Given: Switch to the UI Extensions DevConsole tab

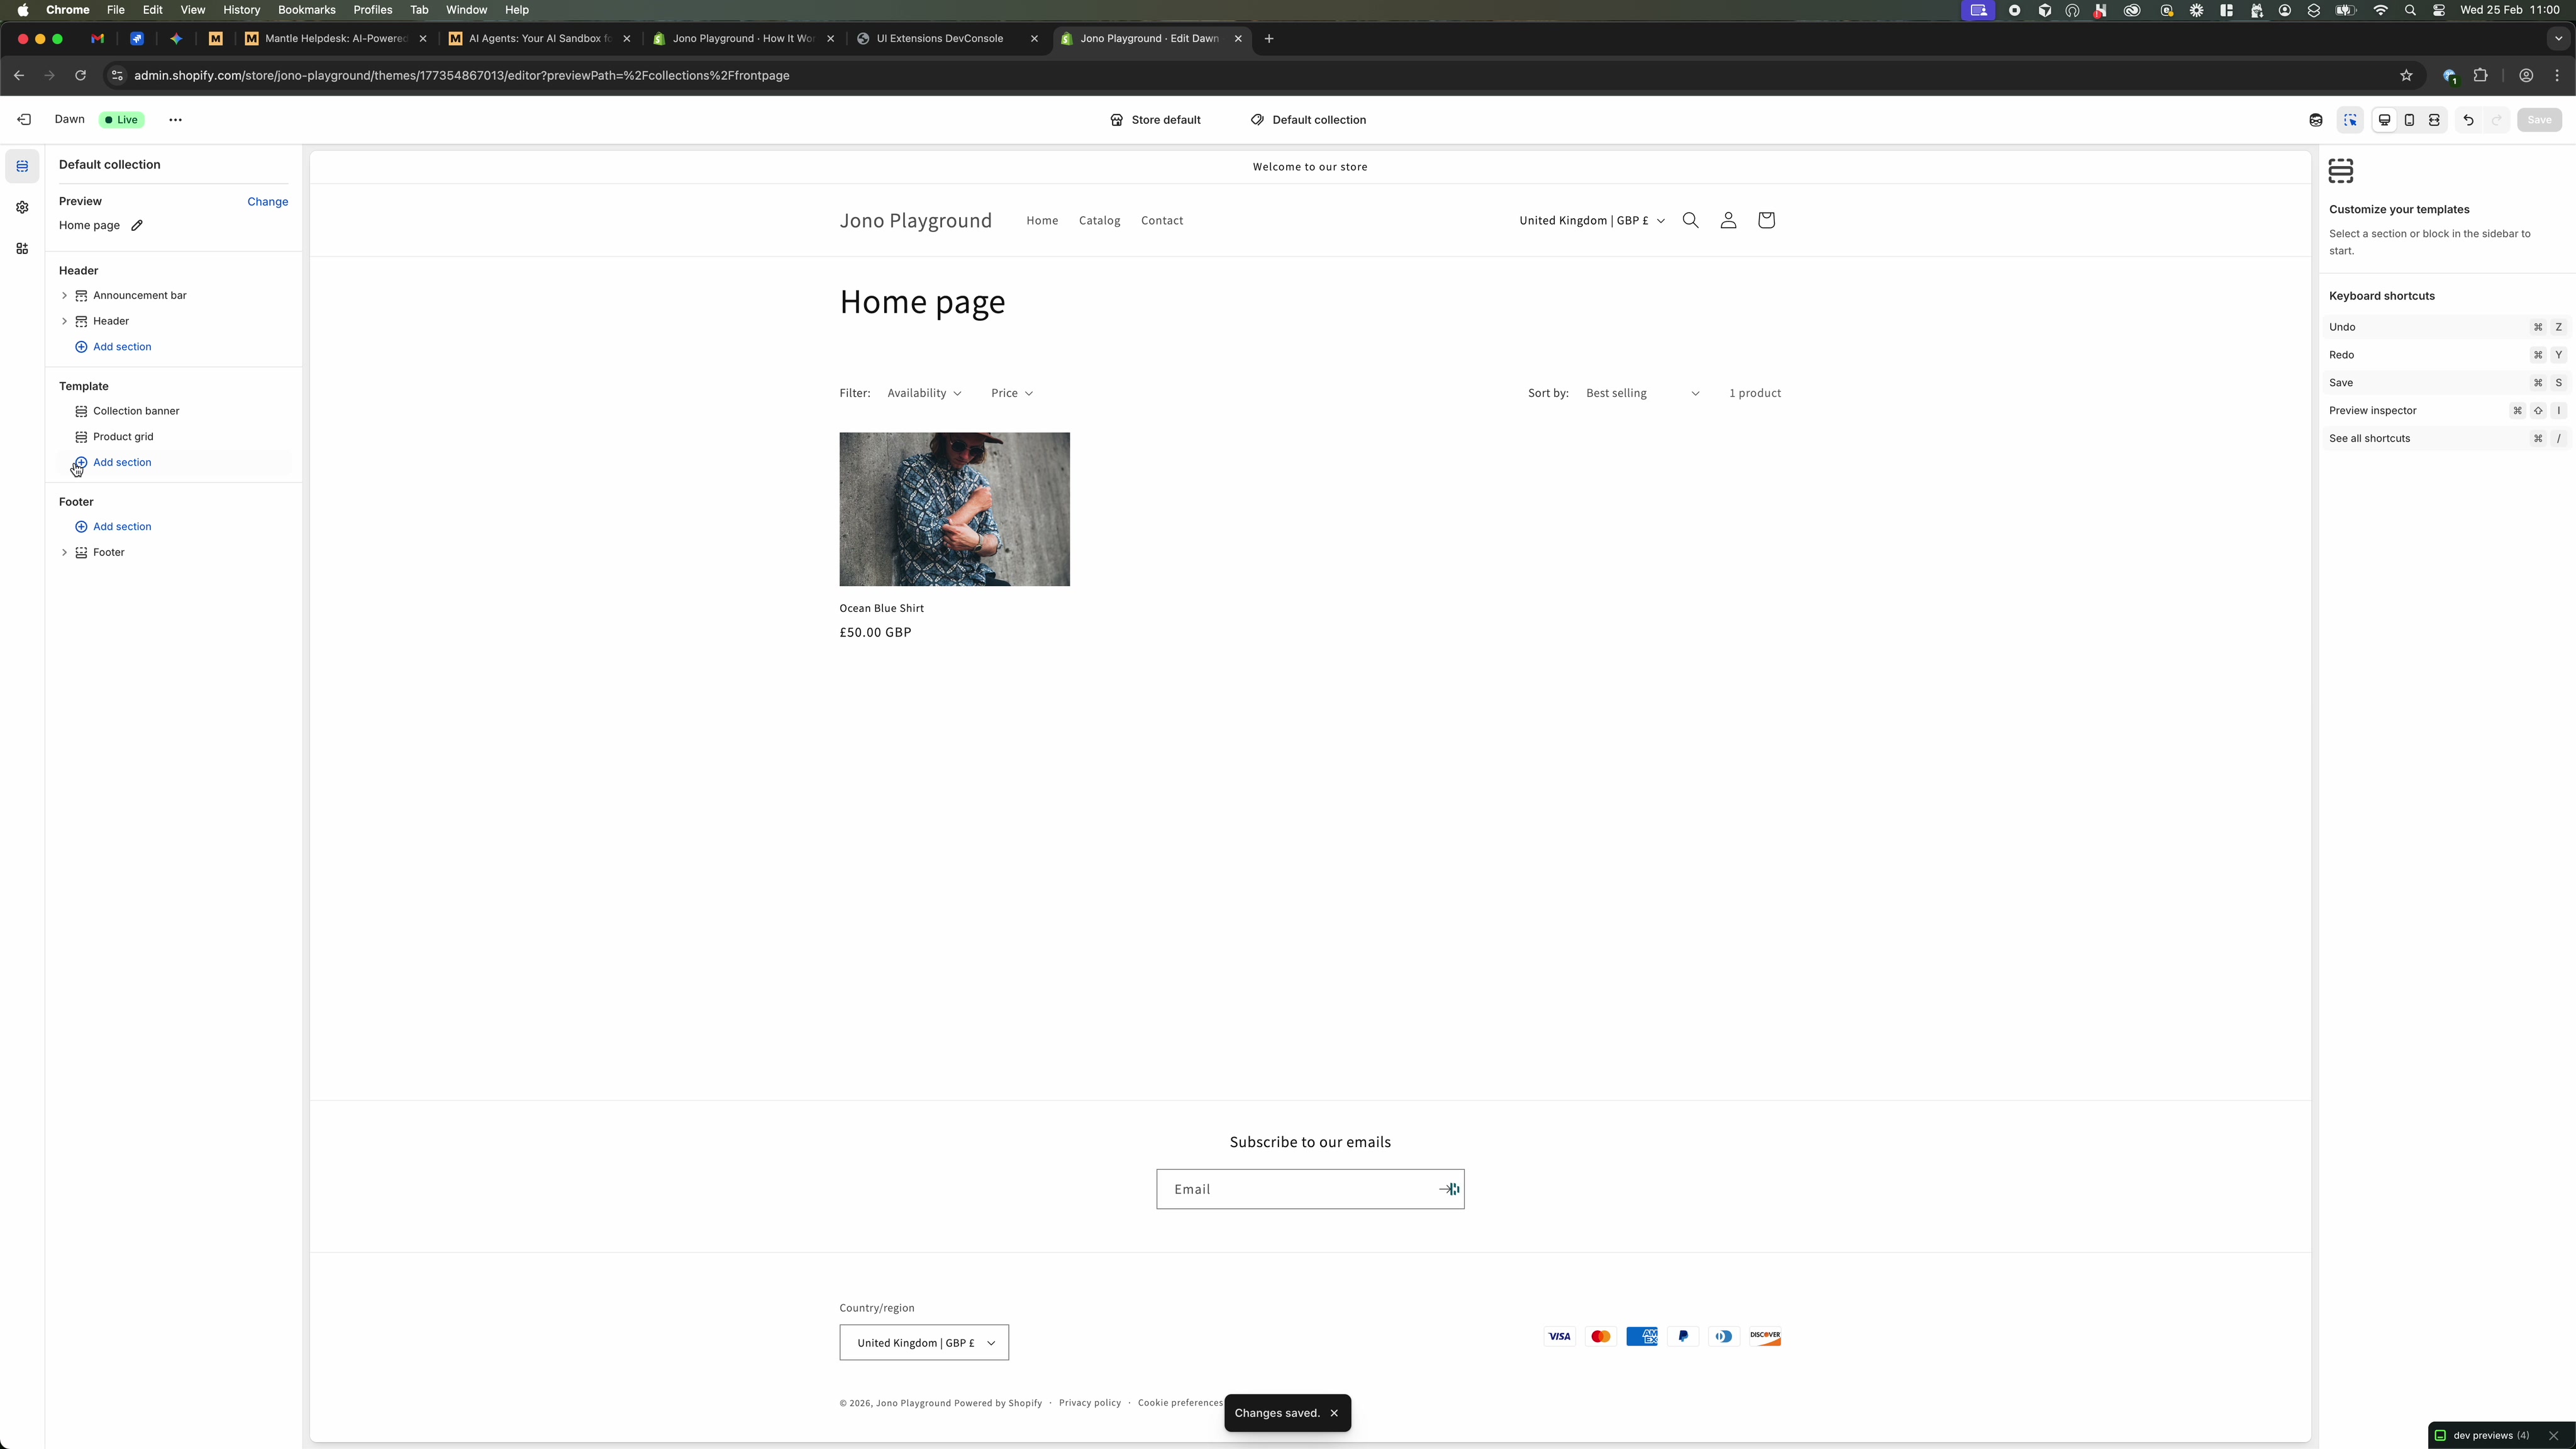Looking at the screenshot, I should [940, 39].
